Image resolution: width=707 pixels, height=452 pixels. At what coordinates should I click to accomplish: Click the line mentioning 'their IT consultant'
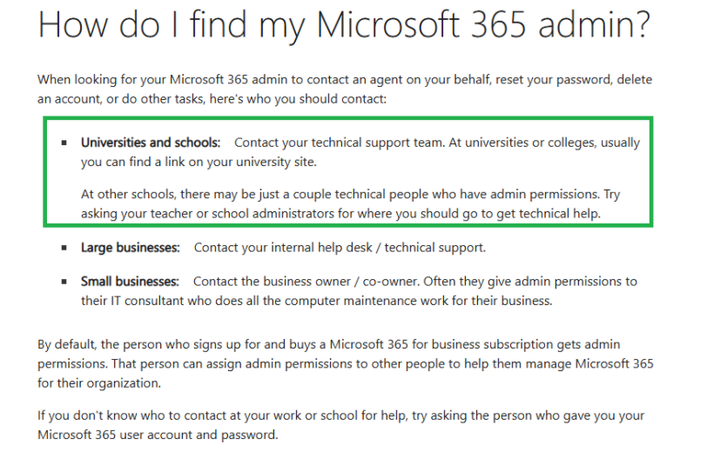click(x=317, y=301)
